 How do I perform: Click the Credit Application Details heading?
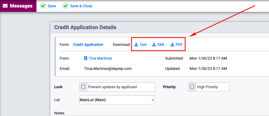[x=85, y=27]
